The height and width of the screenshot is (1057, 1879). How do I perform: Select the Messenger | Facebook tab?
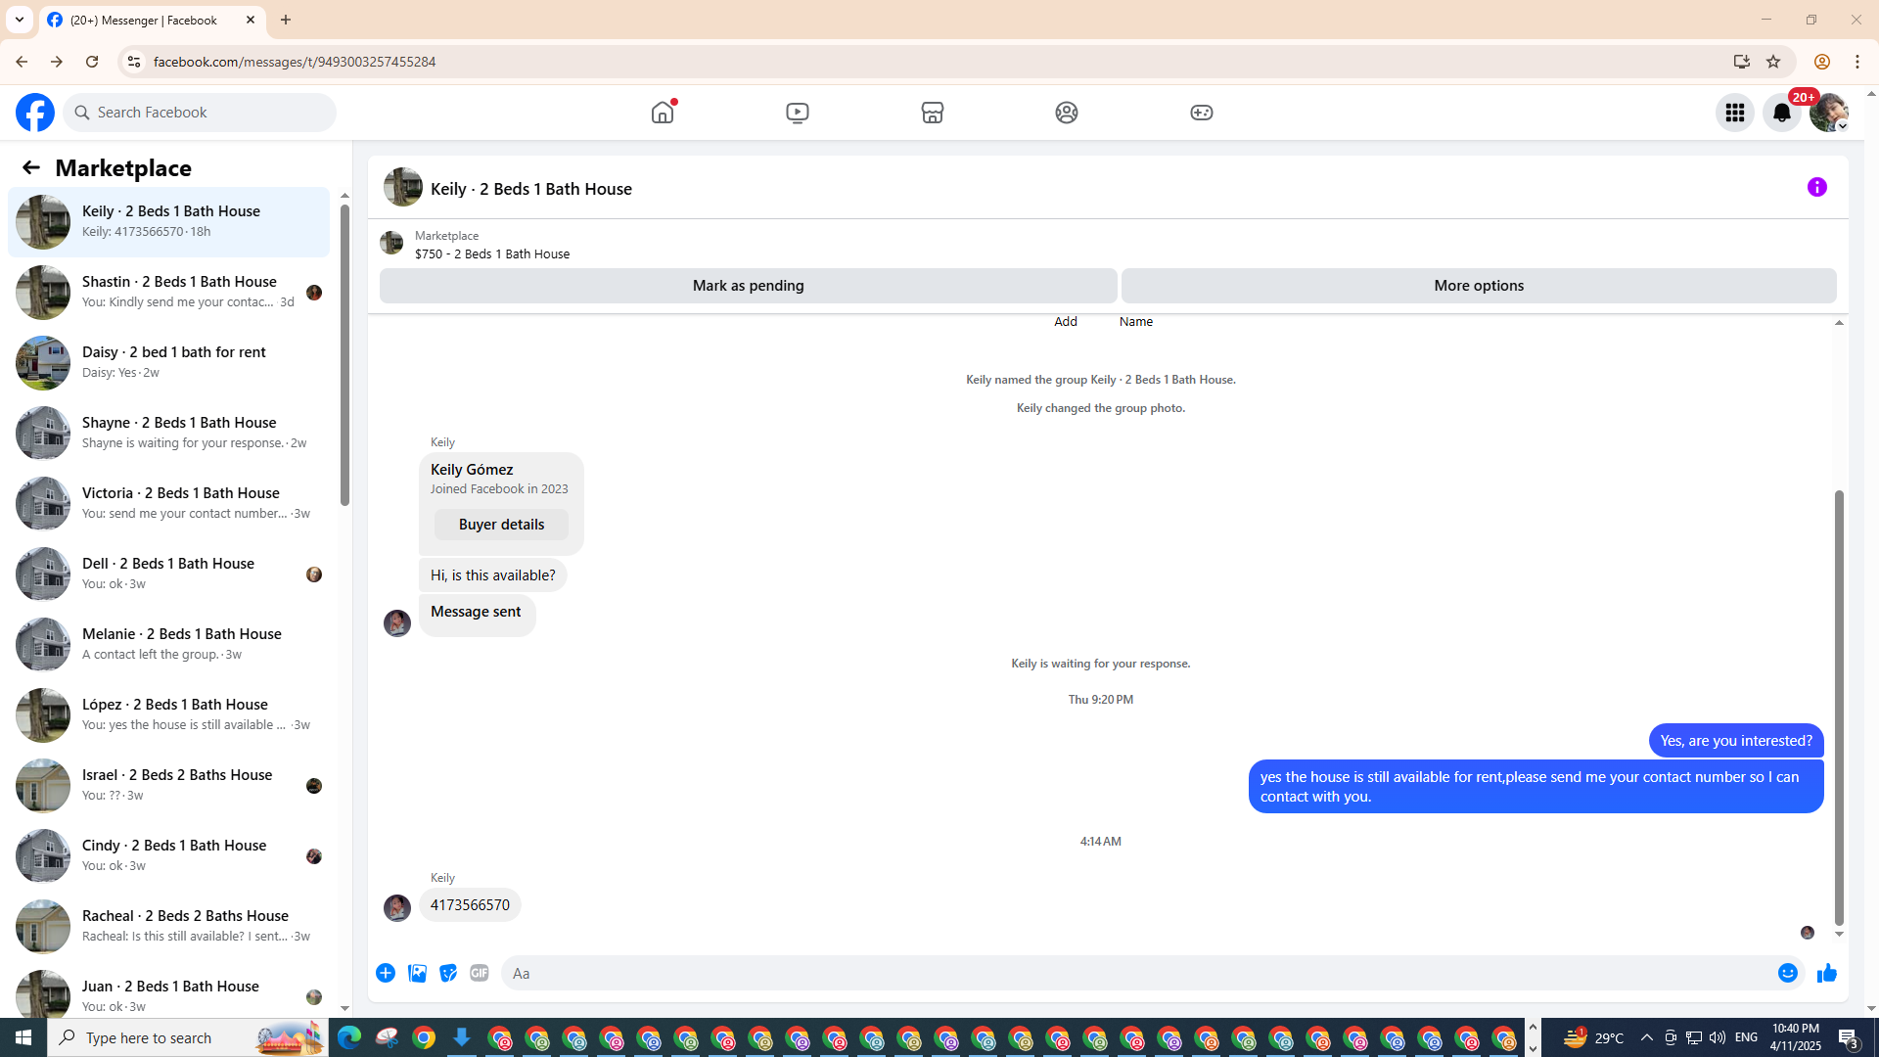coord(152,20)
